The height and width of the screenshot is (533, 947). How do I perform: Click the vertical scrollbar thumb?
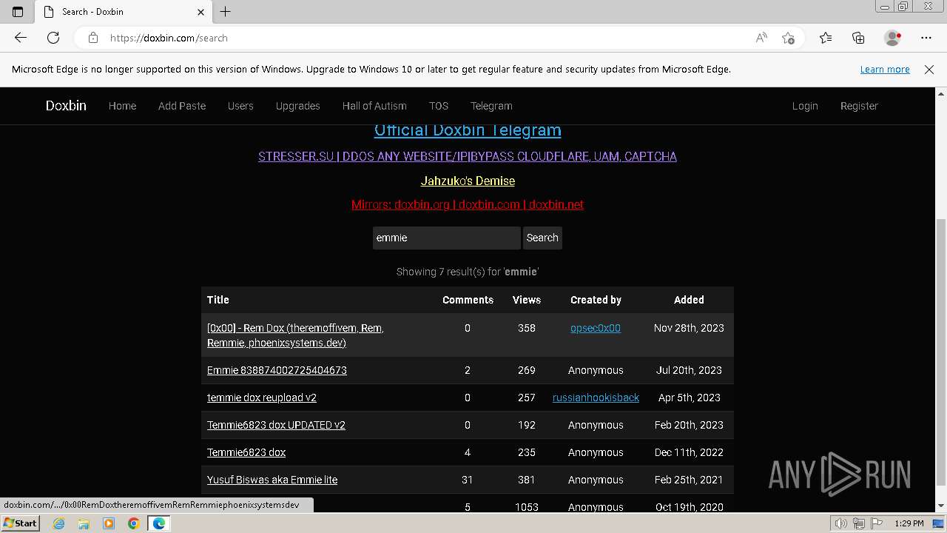[941, 352]
